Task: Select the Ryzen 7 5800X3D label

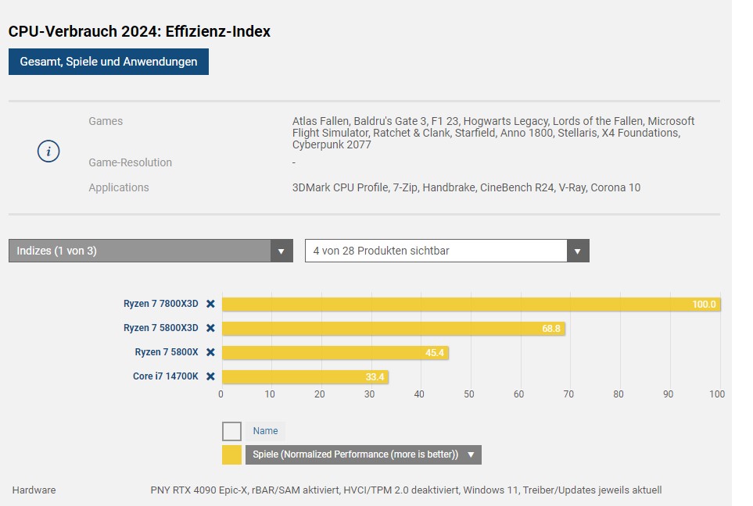Action: [161, 328]
